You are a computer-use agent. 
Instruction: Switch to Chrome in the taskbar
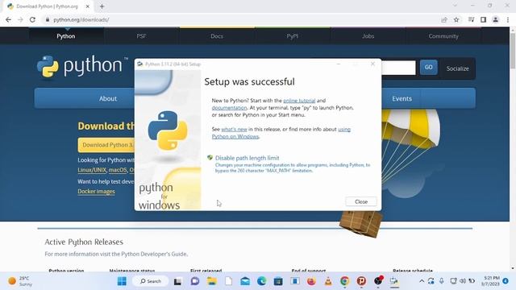[344, 281]
